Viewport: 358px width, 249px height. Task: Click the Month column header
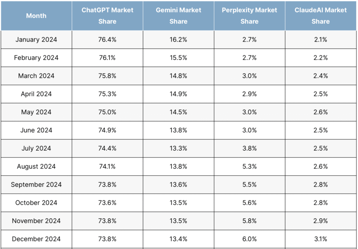36,16
